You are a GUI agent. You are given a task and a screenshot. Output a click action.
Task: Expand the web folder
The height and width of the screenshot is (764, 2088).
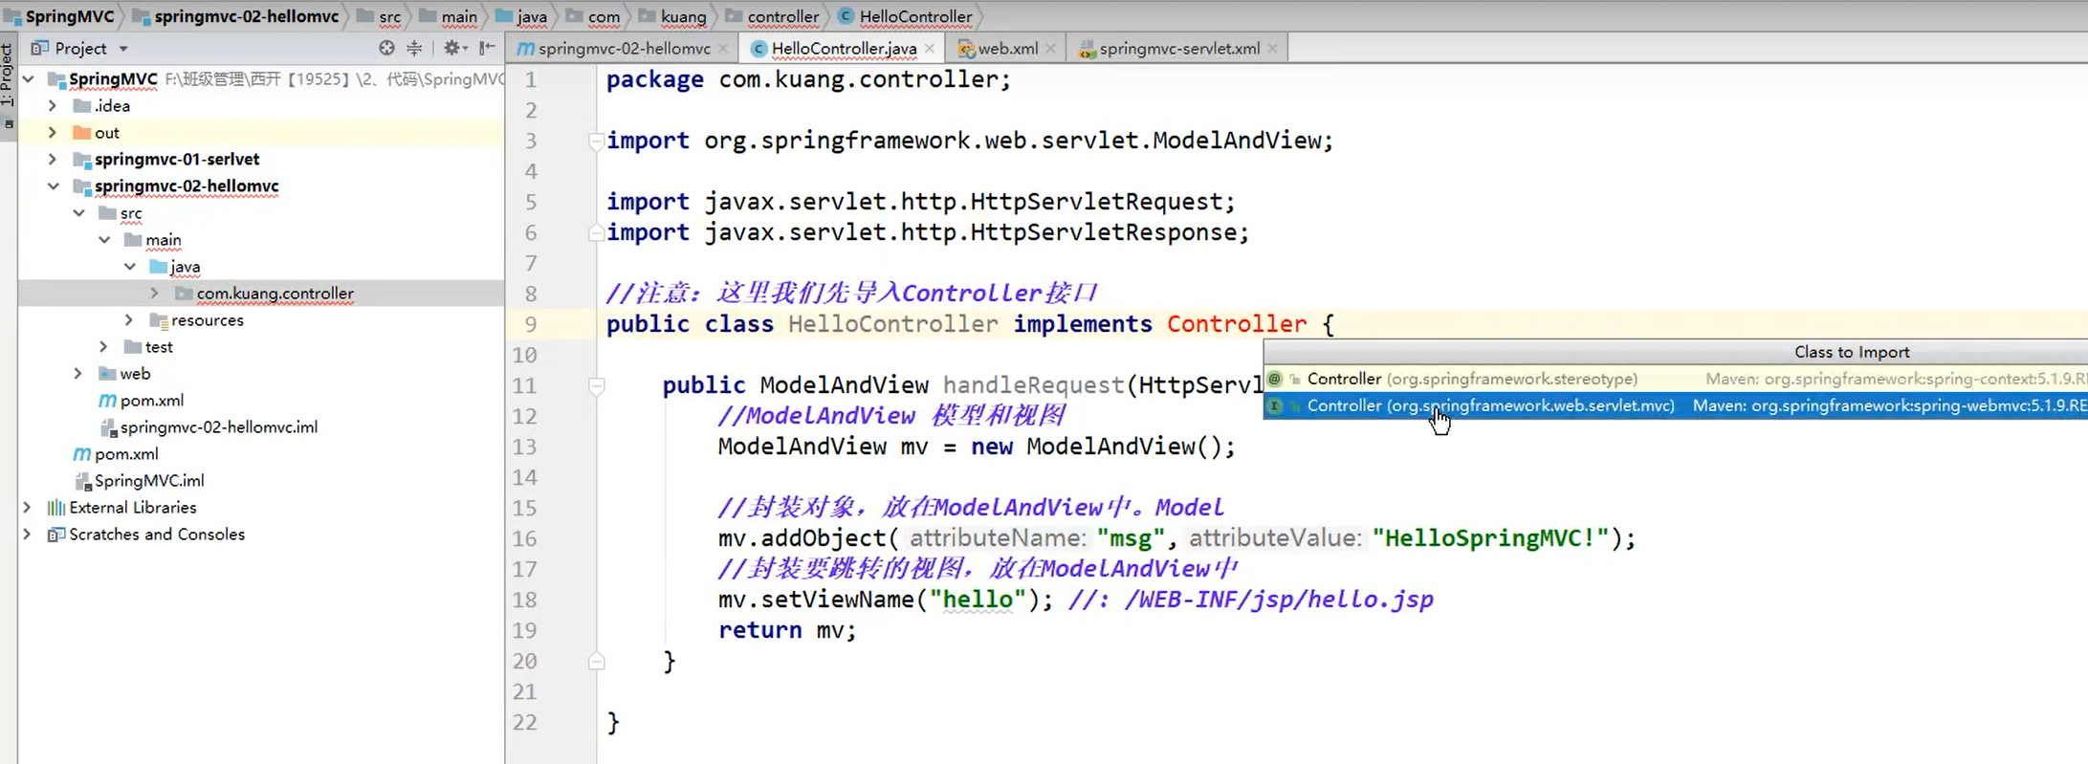pyautogui.click(x=79, y=374)
